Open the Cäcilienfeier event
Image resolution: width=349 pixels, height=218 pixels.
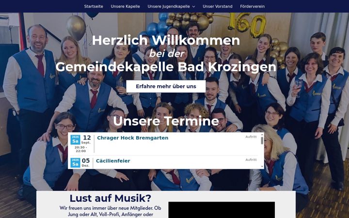click(x=113, y=161)
